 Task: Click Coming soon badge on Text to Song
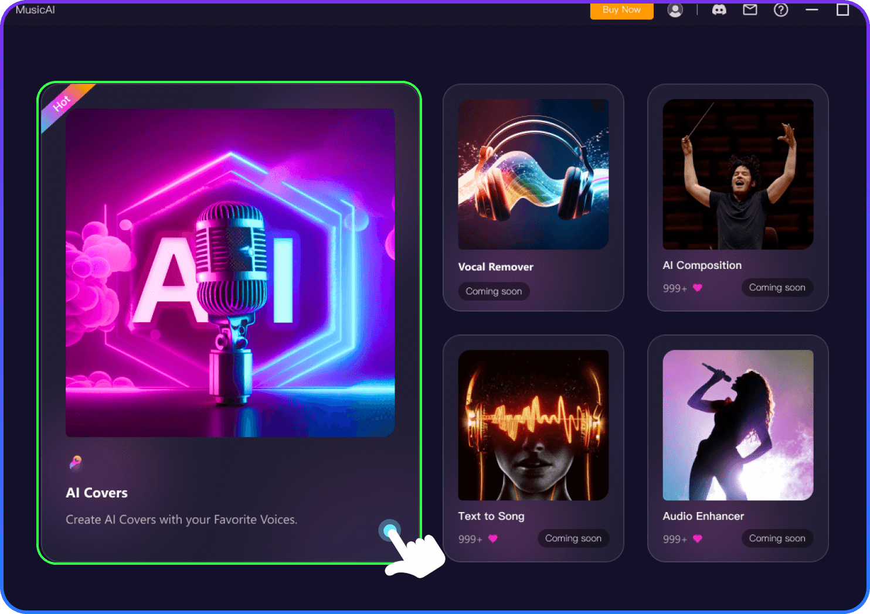573,538
